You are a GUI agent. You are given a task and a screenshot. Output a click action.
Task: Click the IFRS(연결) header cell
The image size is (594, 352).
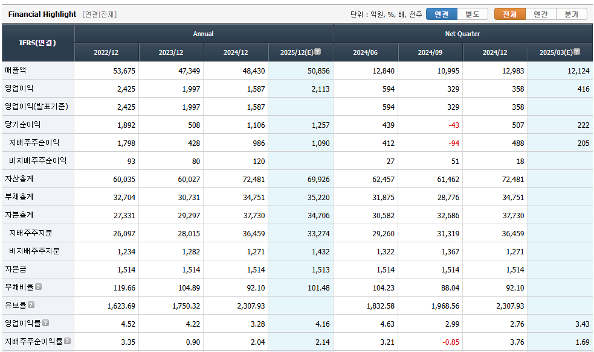[x=38, y=43]
